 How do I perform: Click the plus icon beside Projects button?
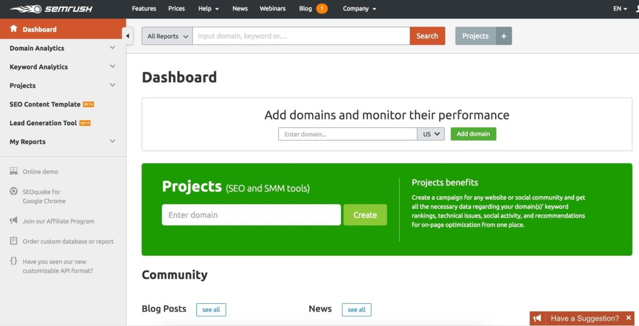[504, 36]
